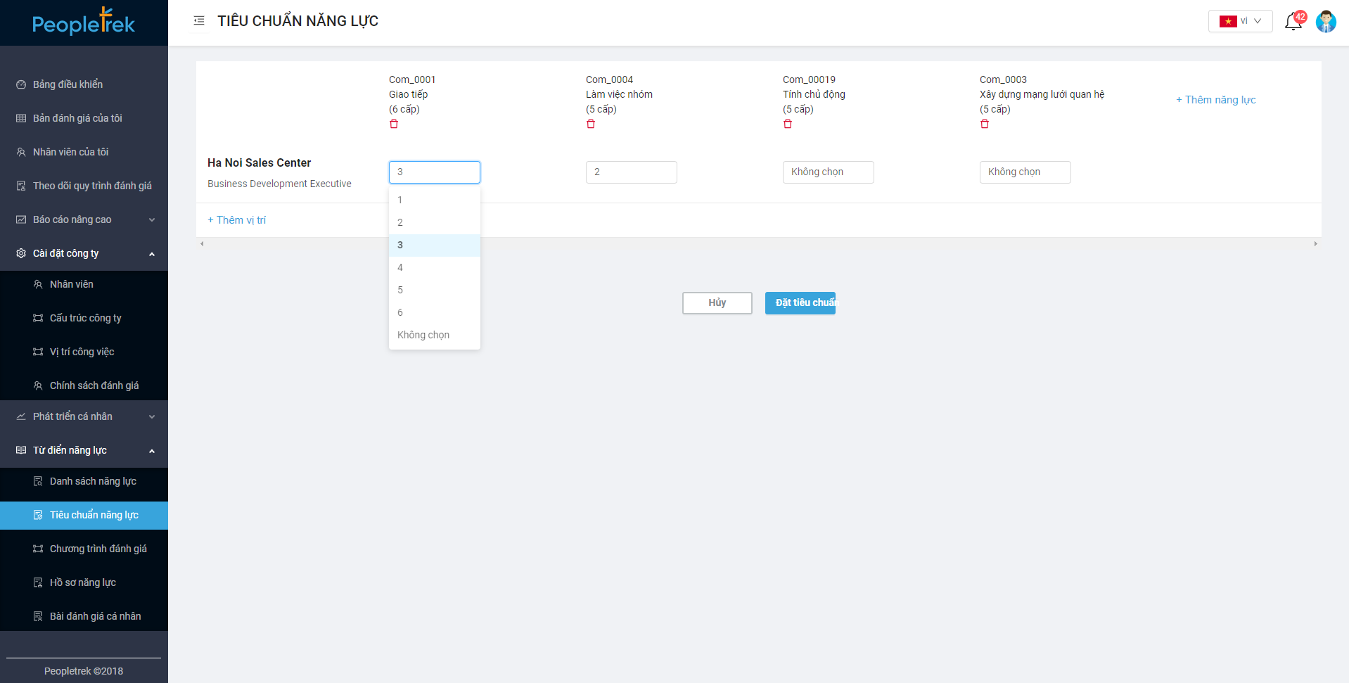
Task: Open Danh sách năng lực menu item
Action: point(93,481)
